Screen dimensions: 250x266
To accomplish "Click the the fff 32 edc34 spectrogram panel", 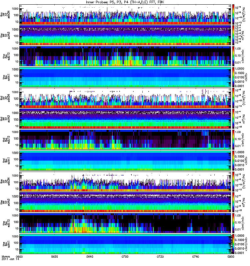I will pyautogui.click(x=125, y=181).
